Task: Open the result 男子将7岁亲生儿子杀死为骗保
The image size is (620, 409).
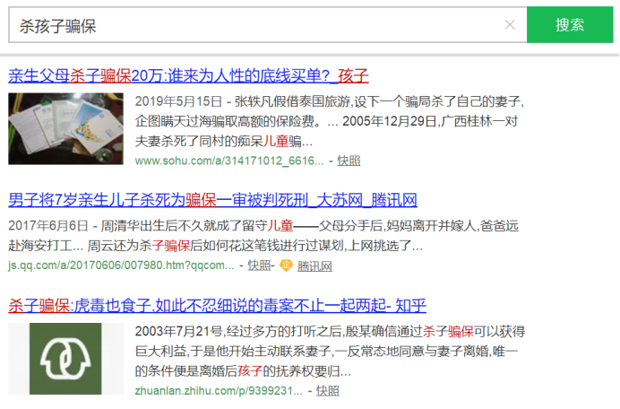Action: (x=212, y=200)
